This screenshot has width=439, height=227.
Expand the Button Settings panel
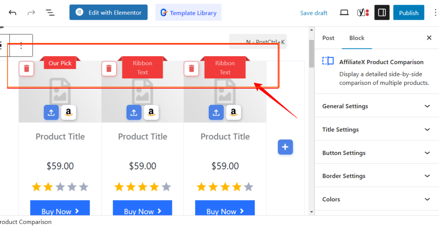[x=376, y=153]
